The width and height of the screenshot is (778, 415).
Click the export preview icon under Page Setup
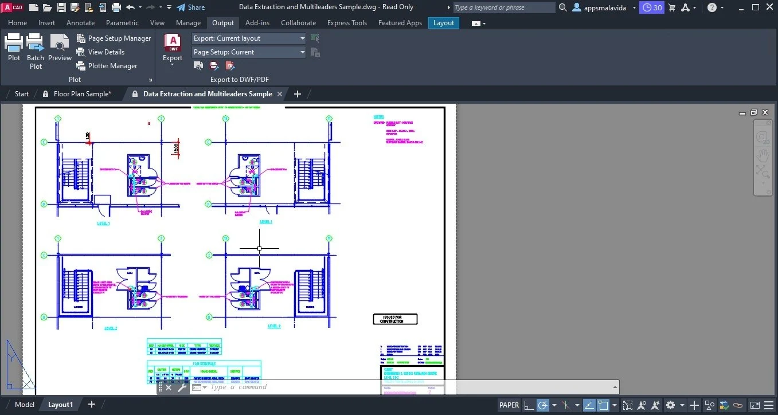coord(198,66)
